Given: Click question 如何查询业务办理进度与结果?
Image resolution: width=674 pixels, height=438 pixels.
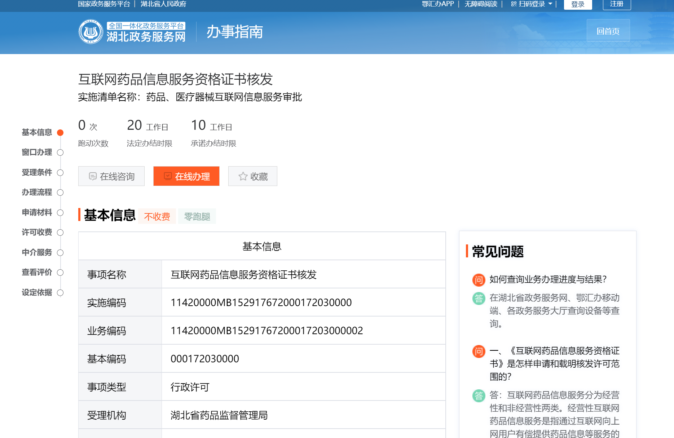Looking at the screenshot, I should coord(548,279).
